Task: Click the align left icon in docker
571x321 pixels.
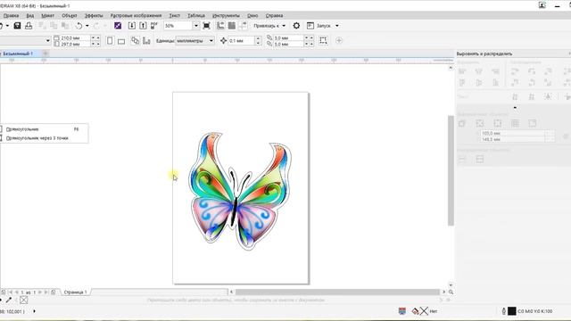Action: pyautogui.click(x=462, y=71)
